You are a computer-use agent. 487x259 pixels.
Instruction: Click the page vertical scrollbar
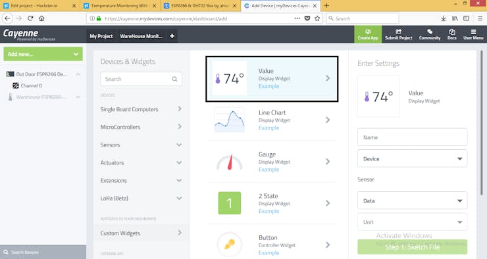(482, 123)
